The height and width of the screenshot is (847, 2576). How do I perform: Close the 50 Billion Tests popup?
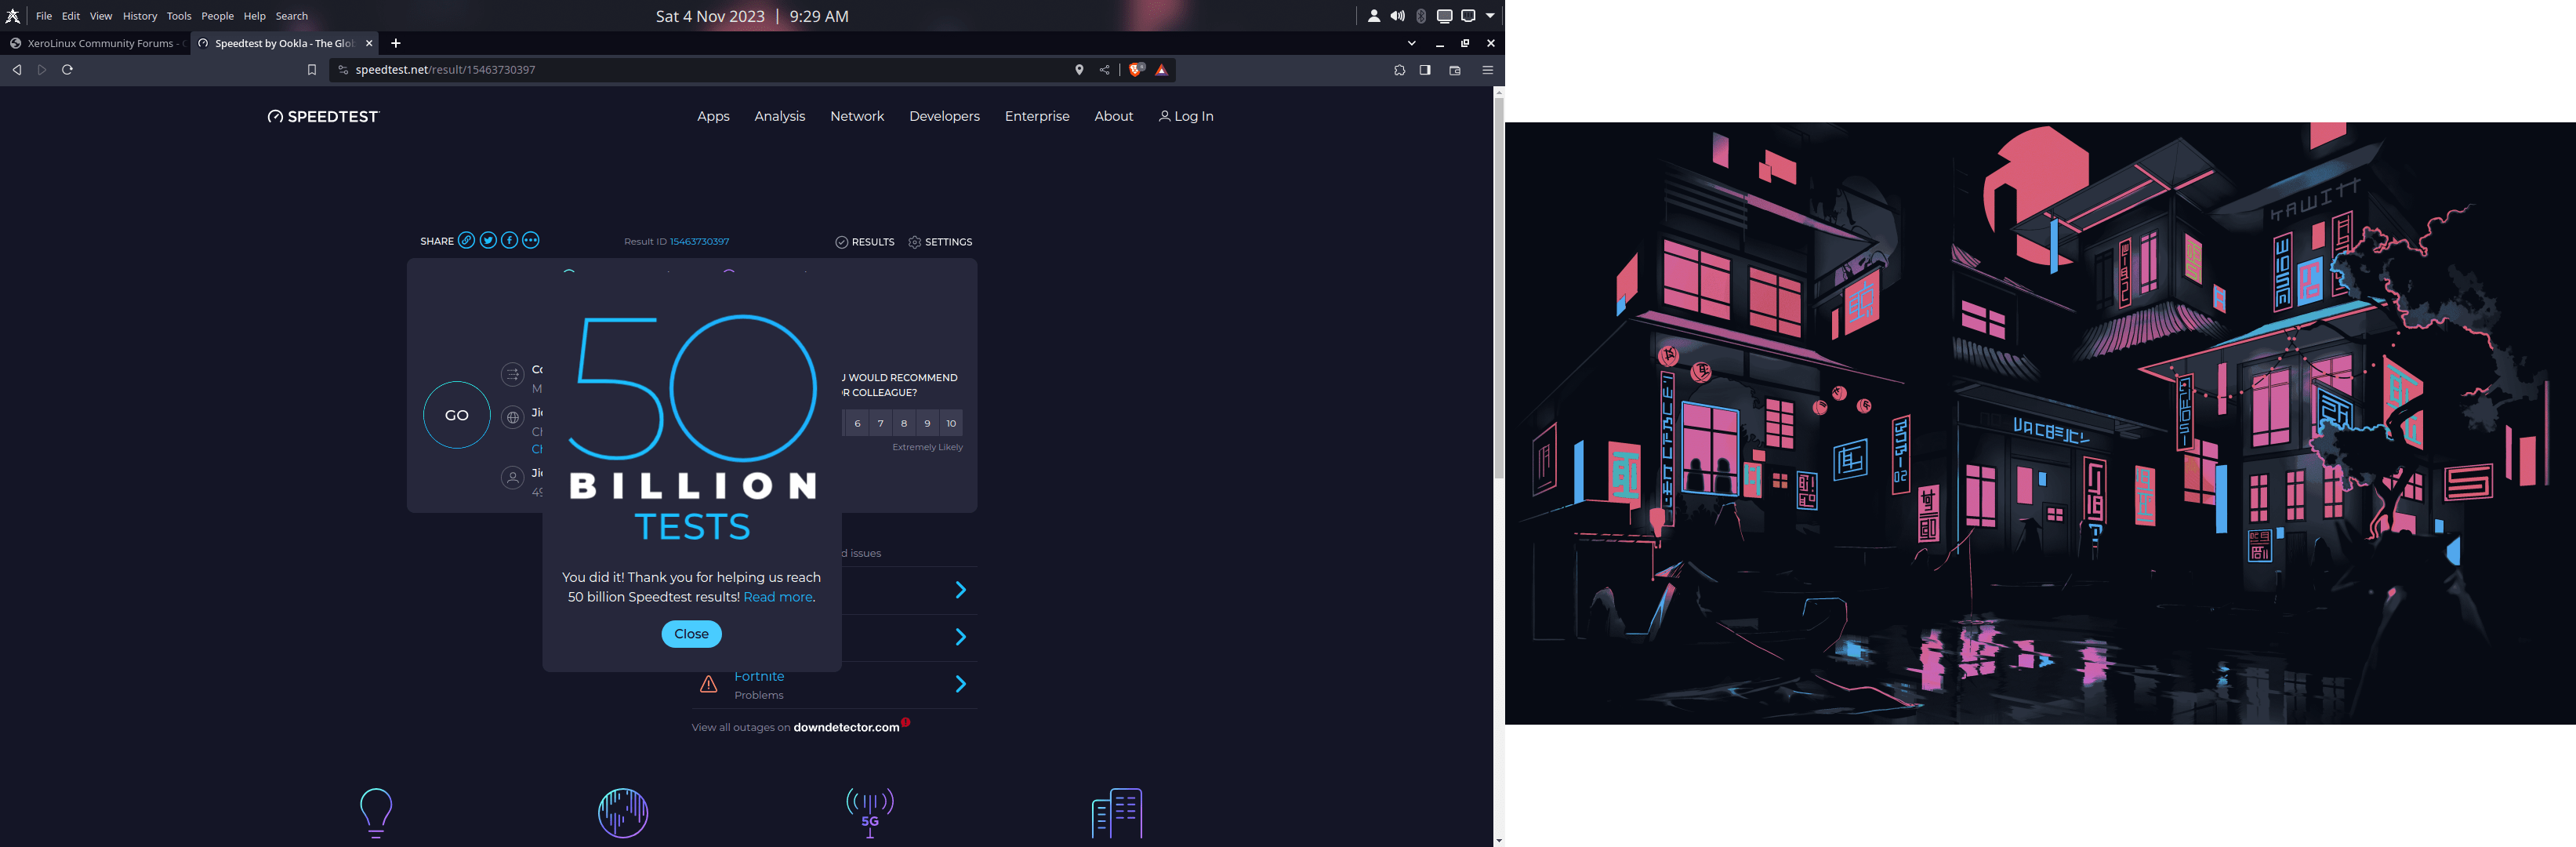click(691, 634)
